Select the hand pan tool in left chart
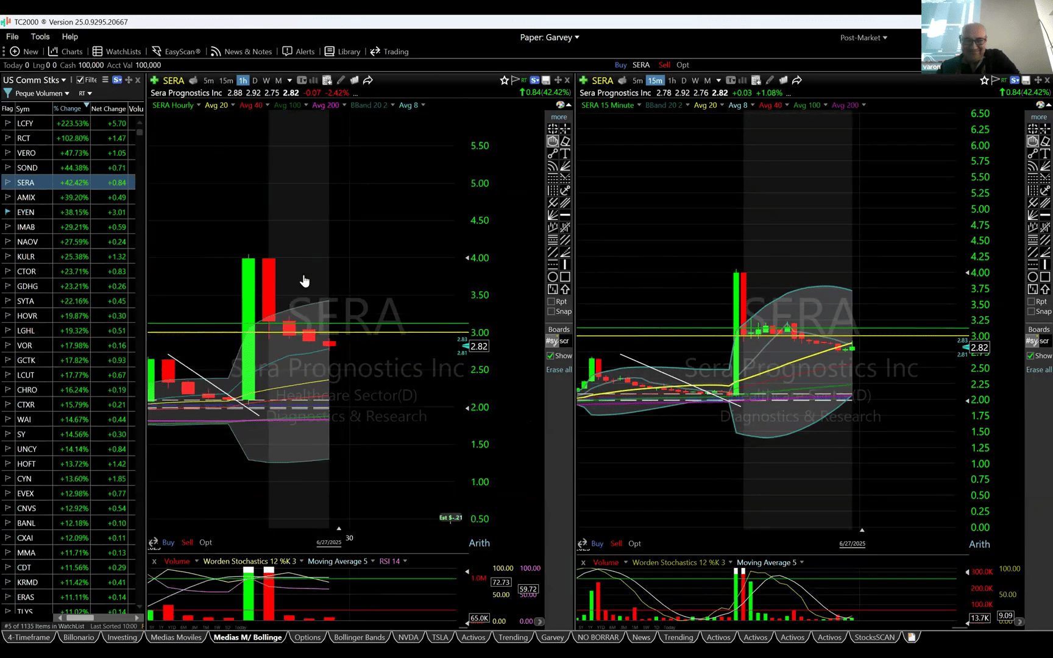Screen dimensions: 1053x658 pyautogui.click(x=553, y=141)
